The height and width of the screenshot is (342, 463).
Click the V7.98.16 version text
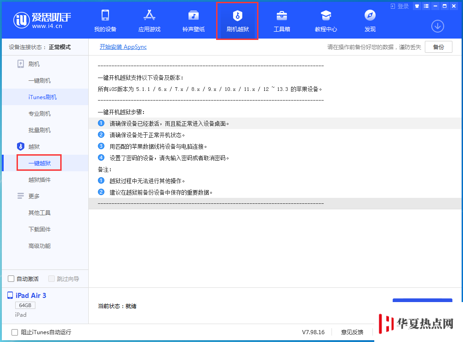pyautogui.click(x=313, y=332)
